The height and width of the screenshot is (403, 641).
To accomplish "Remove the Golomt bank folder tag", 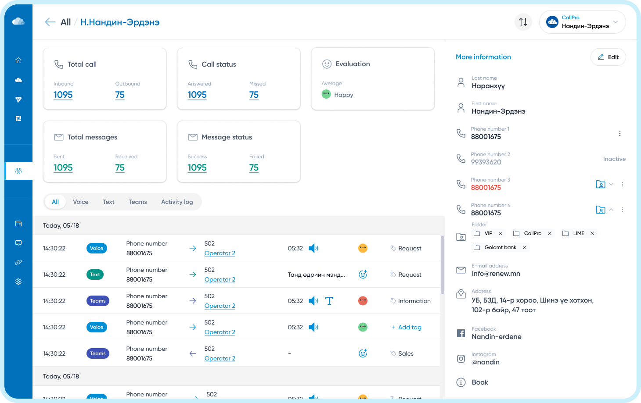I will (x=525, y=247).
